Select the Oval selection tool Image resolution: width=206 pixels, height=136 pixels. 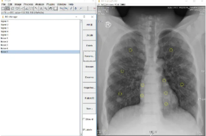tap(7, 8)
